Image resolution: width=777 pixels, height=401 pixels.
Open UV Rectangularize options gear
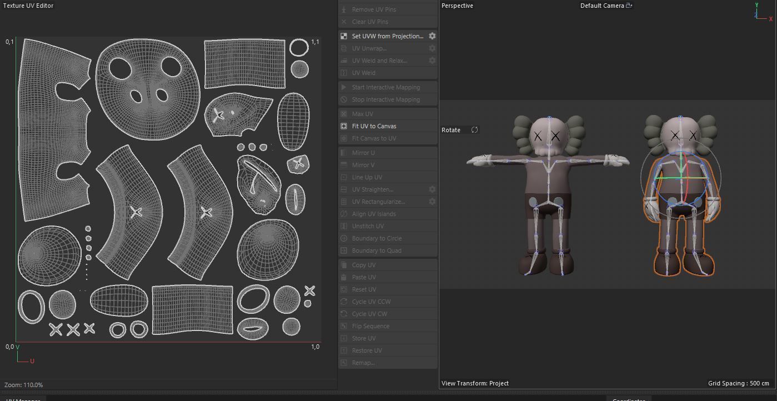[432, 202]
